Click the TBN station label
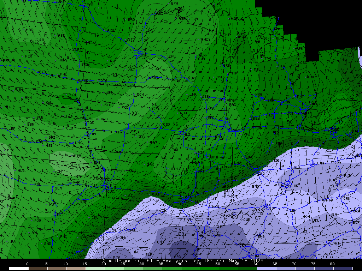 pyautogui.click(x=156, y=219)
